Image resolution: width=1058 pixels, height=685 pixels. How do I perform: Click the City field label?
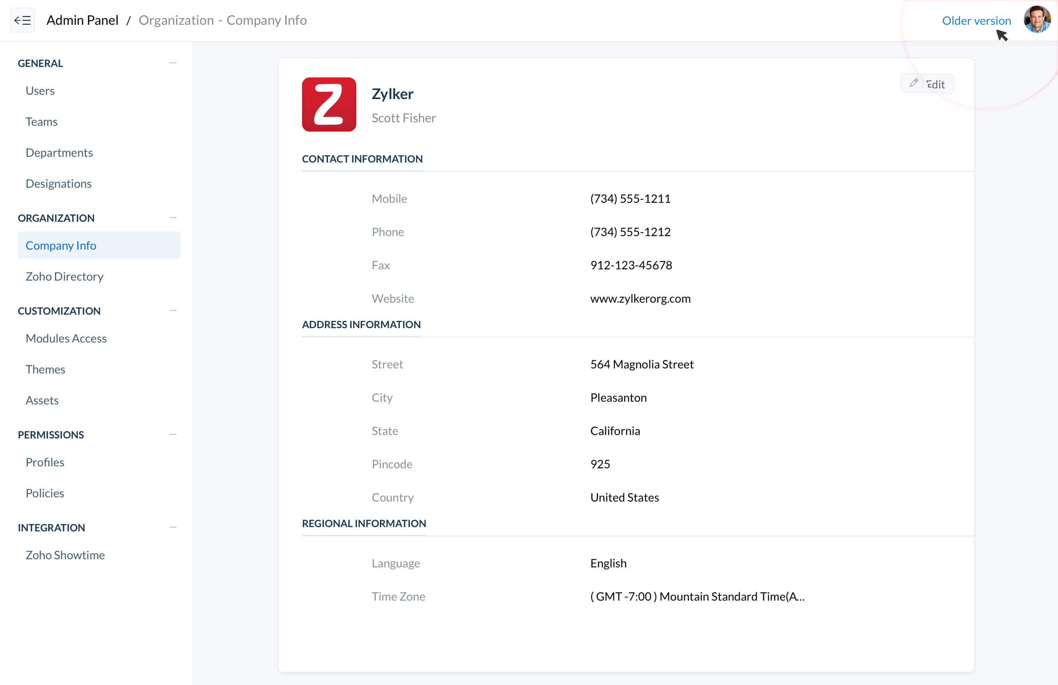[382, 397]
